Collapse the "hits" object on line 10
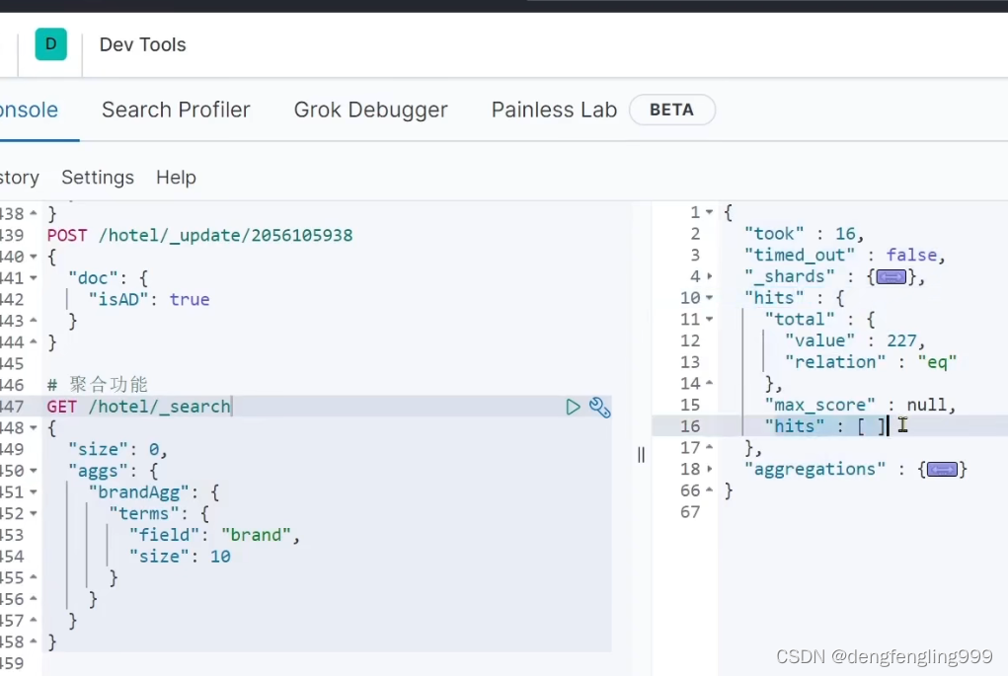 (x=709, y=298)
